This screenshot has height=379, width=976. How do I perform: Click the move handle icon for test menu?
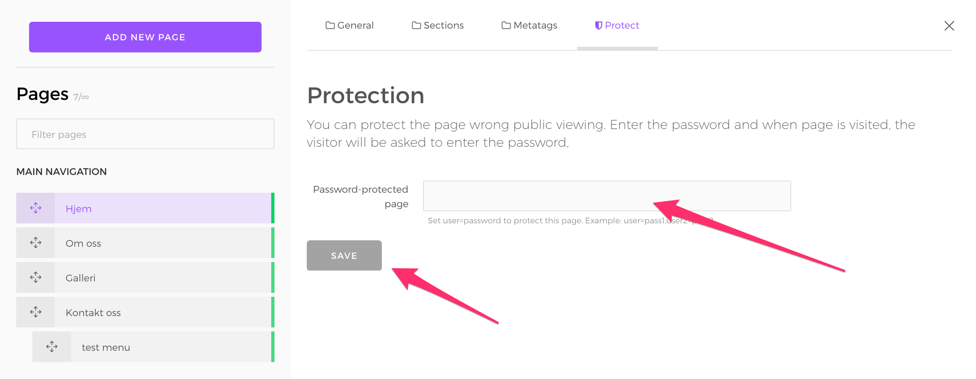[x=52, y=347]
